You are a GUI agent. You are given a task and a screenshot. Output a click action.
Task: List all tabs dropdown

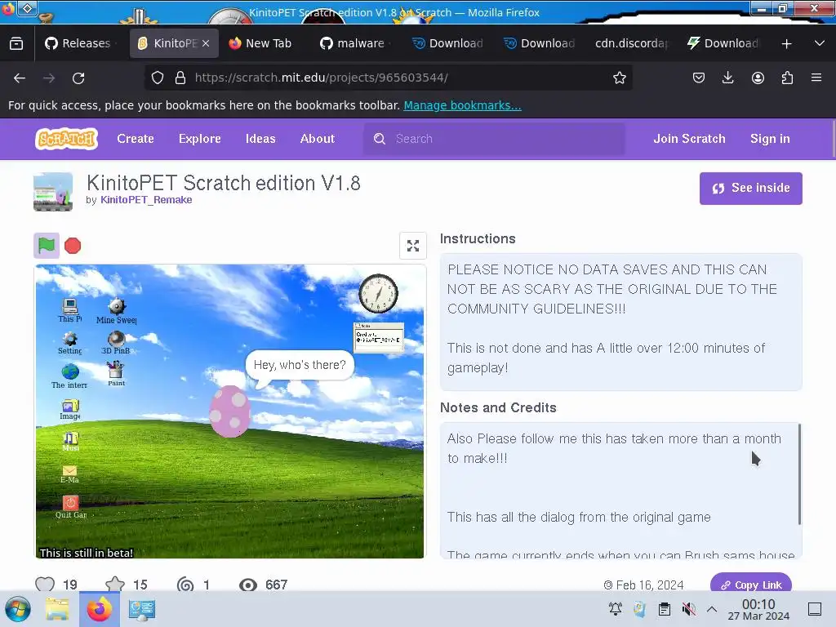pyautogui.click(x=820, y=43)
